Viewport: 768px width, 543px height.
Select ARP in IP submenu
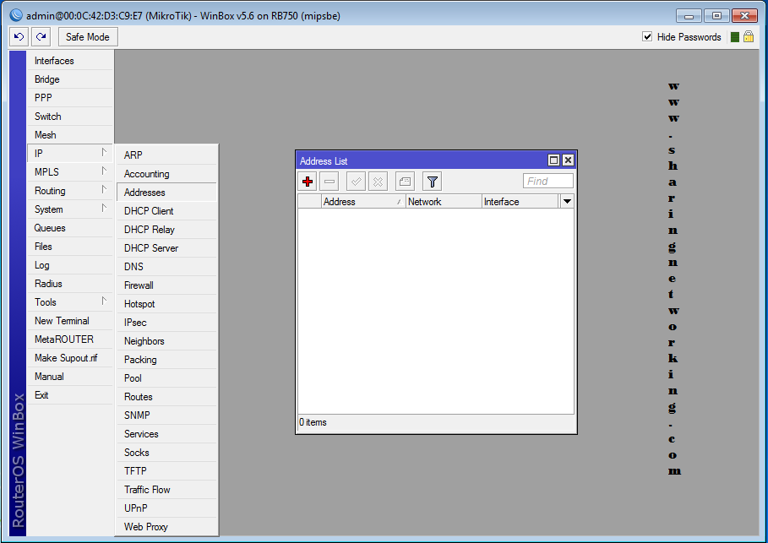(x=166, y=155)
